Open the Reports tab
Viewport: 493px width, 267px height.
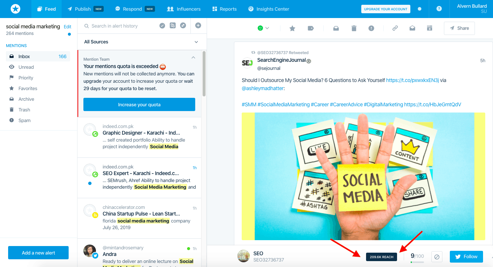pyautogui.click(x=224, y=9)
